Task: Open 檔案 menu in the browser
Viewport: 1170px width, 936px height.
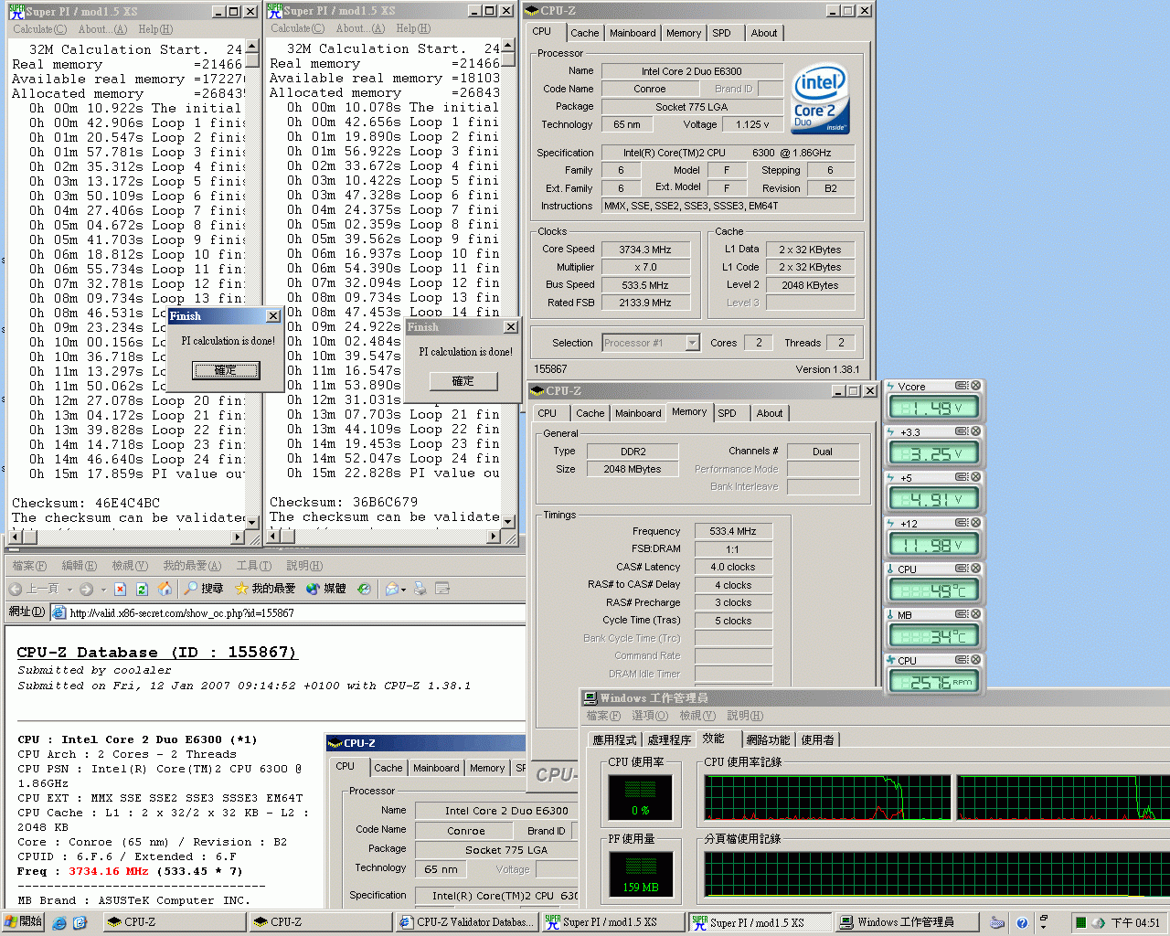Action: pos(29,566)
